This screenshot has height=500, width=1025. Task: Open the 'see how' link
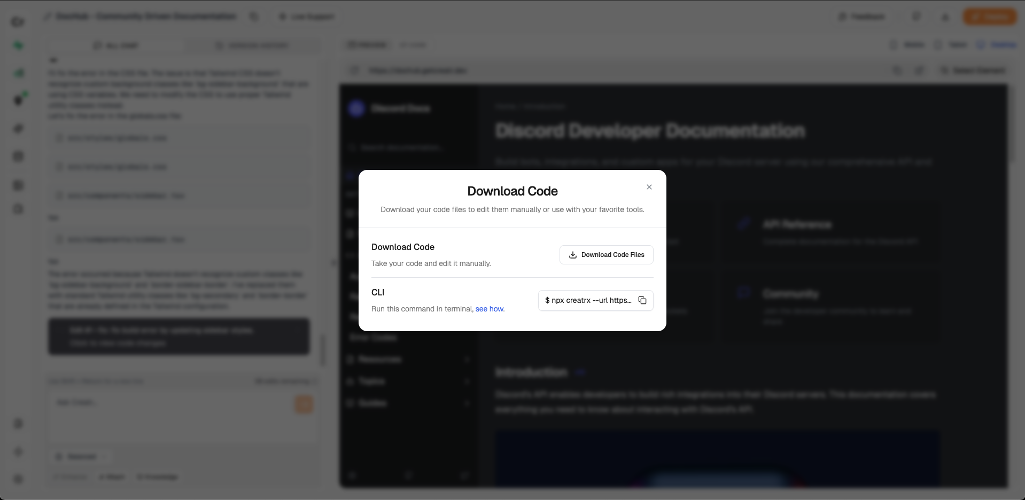pos(490,309)
